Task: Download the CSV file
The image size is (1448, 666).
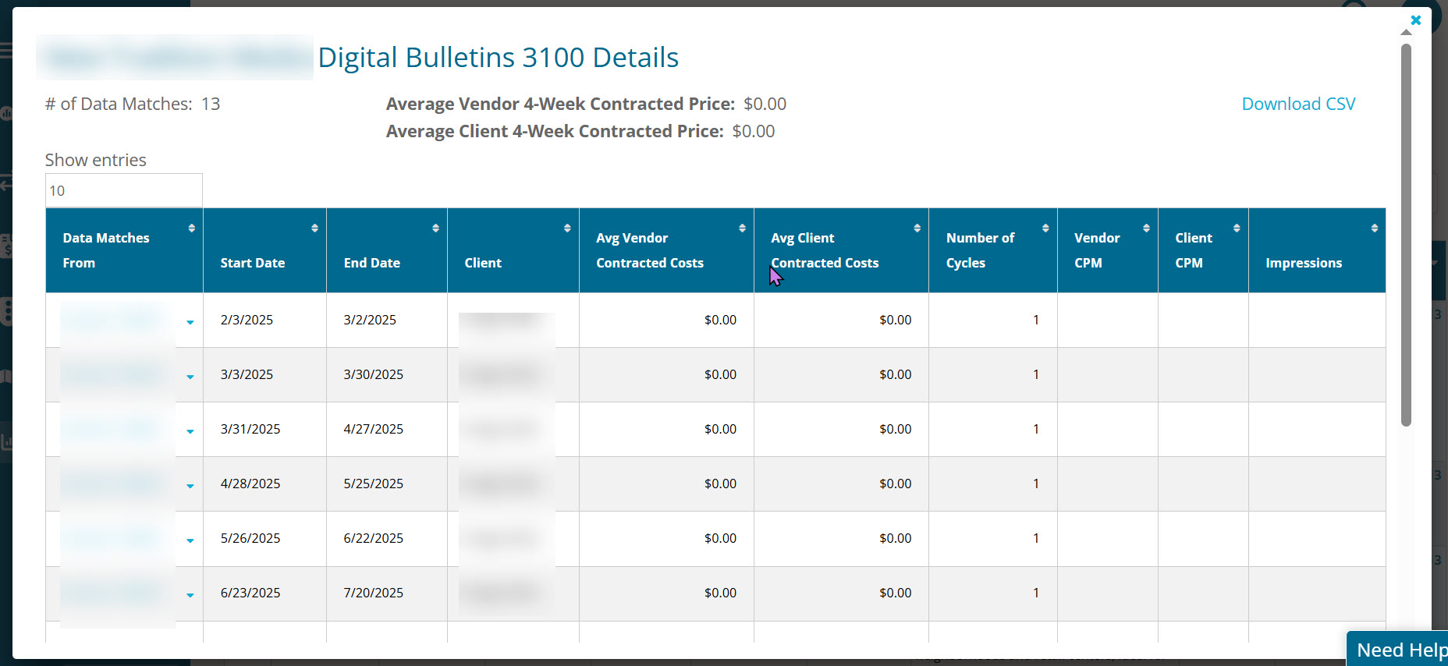Action: click(x=1297, y=104)
